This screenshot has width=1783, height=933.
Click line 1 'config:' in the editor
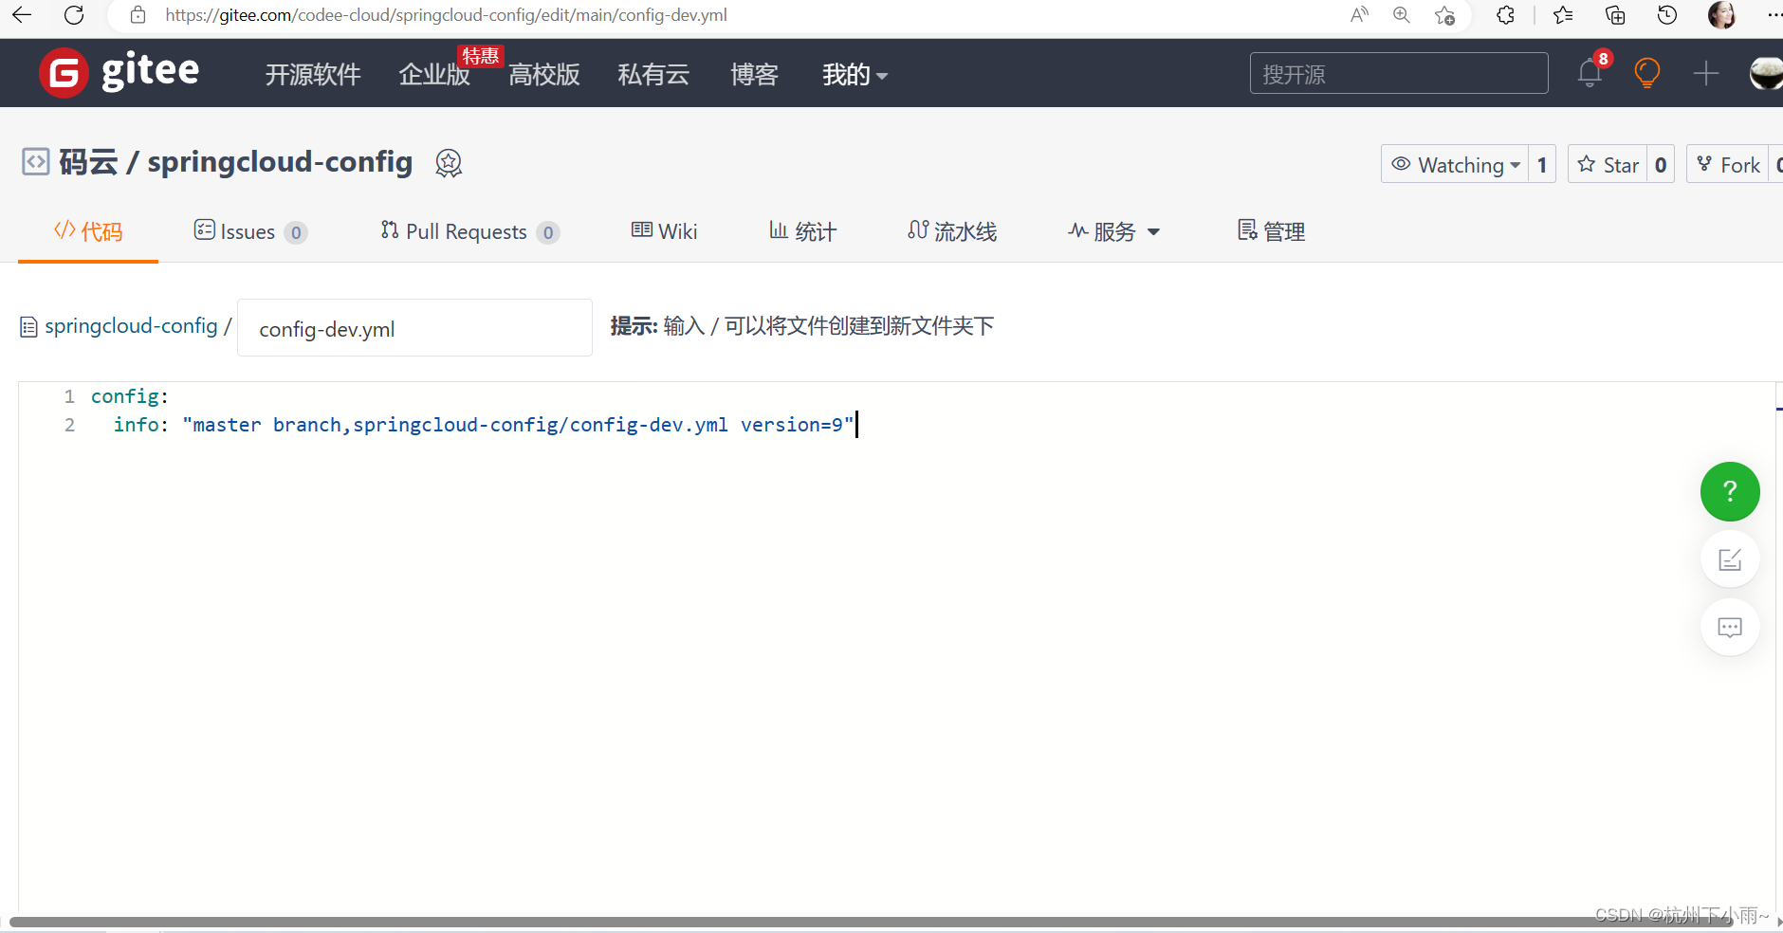pos(130,396)
